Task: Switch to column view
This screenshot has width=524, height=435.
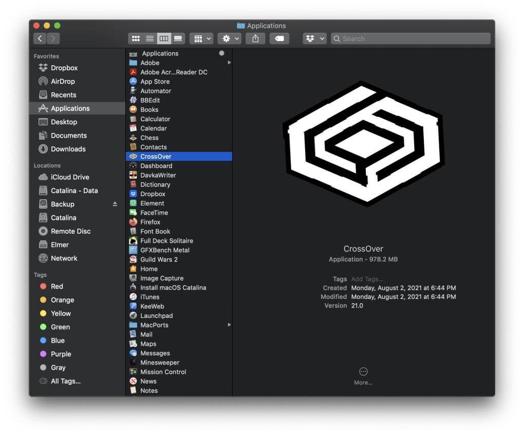Action: 164,39
